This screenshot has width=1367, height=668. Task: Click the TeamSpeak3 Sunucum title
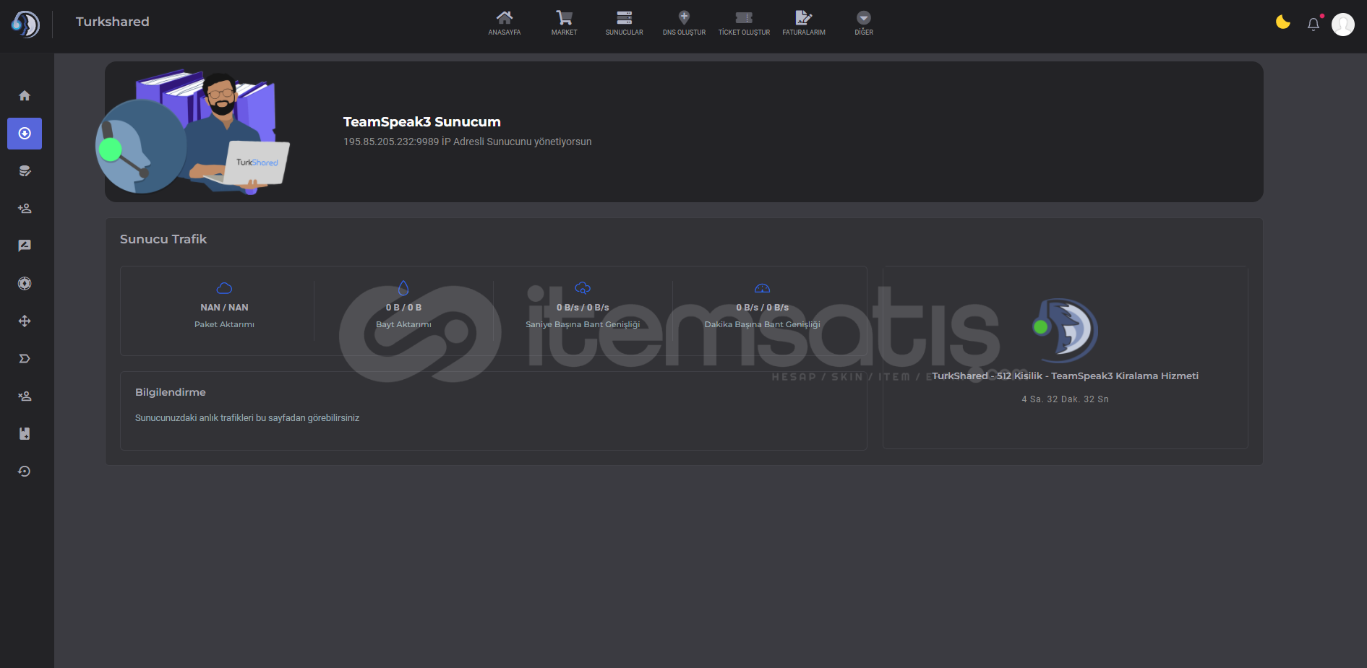(422, 122)
